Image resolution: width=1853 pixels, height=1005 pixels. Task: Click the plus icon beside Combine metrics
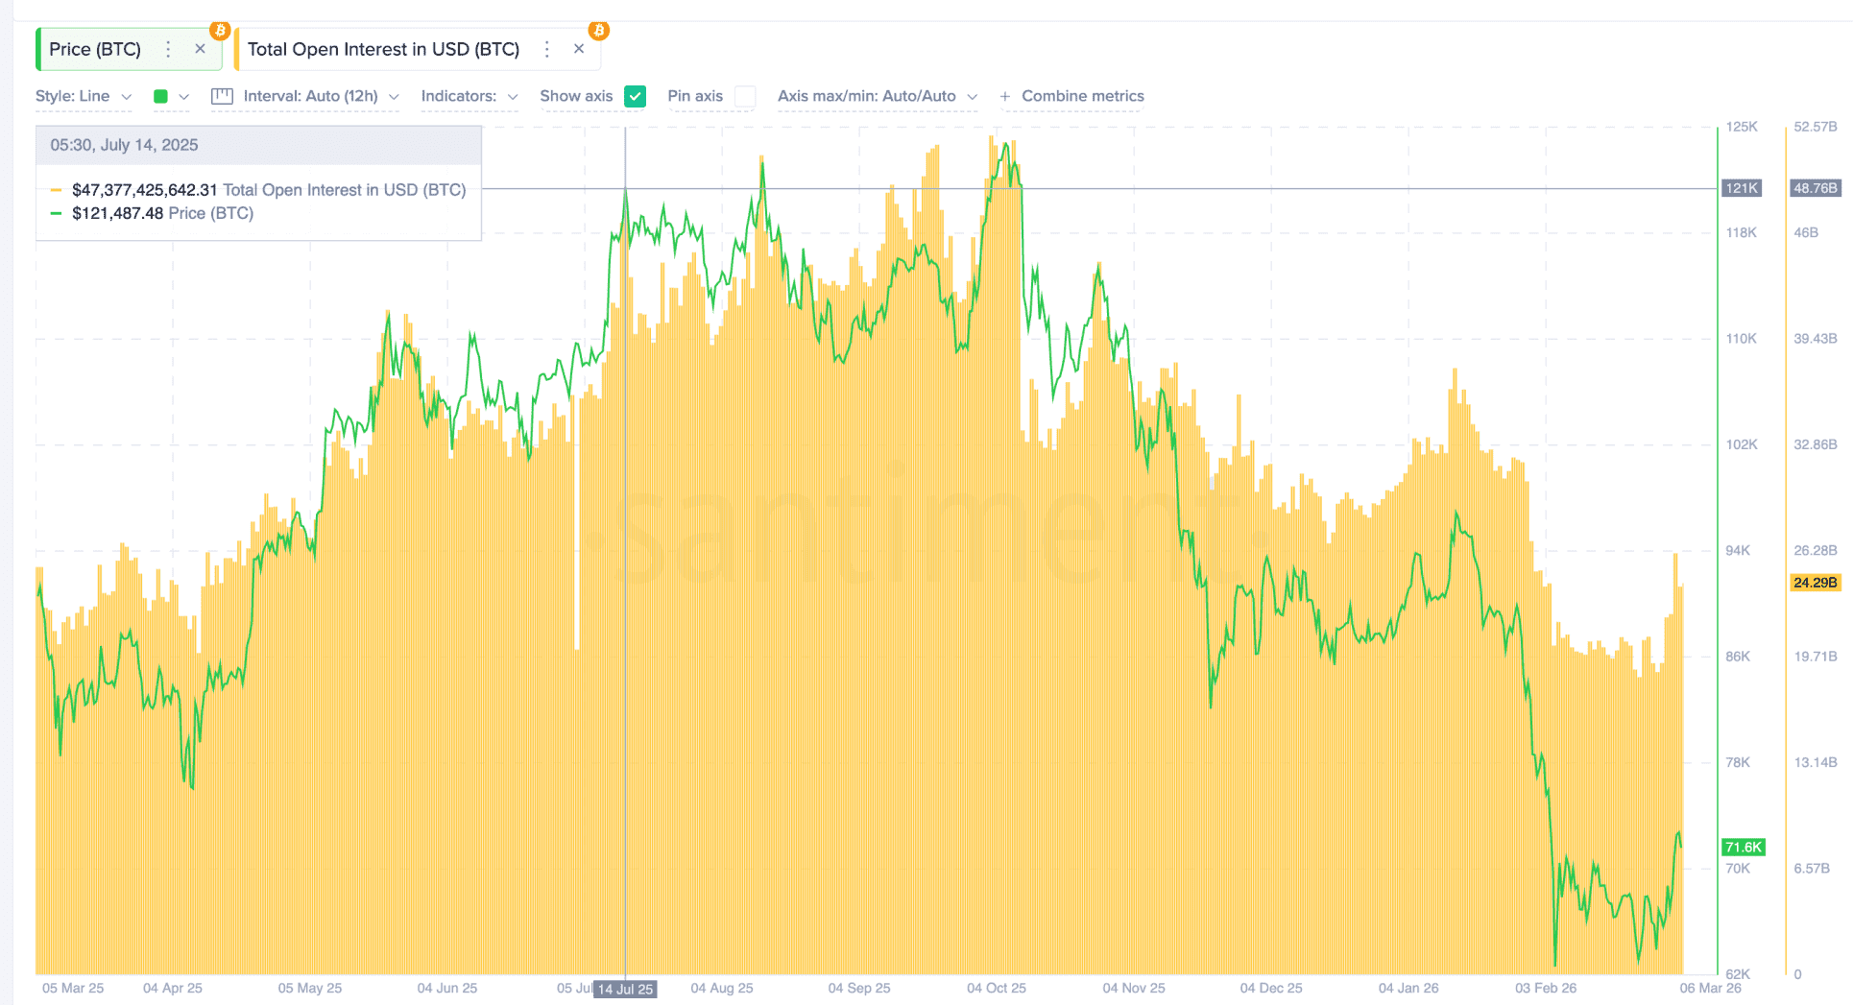(x=1005, y=96)
